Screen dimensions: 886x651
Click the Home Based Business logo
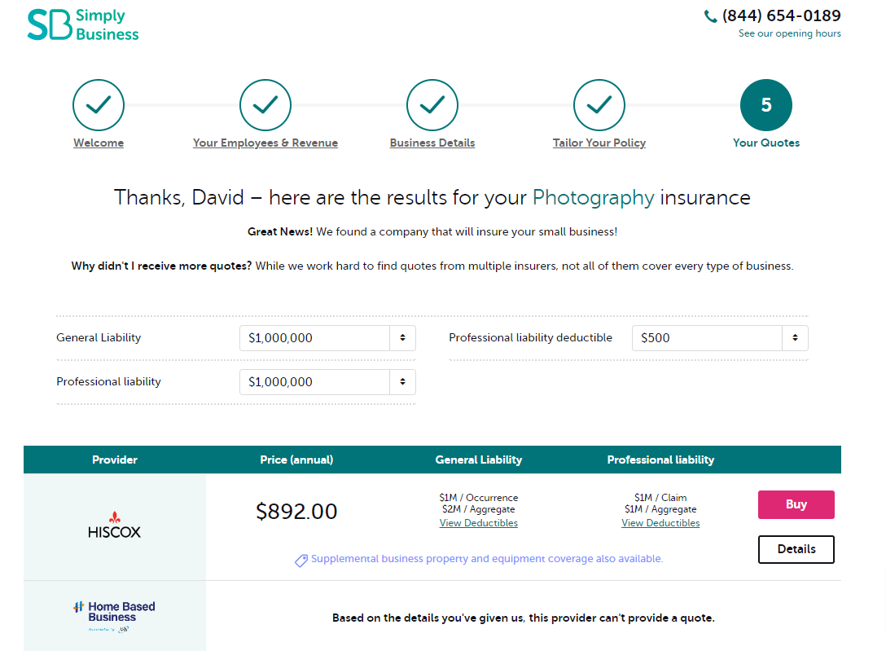coord(114,616)
